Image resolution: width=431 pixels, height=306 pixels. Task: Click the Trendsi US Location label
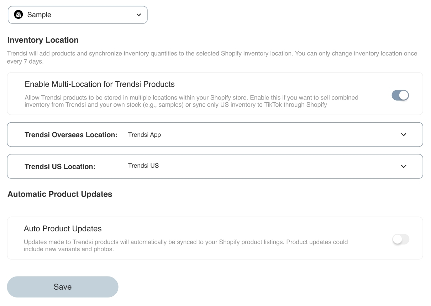[x=60, y=167]
